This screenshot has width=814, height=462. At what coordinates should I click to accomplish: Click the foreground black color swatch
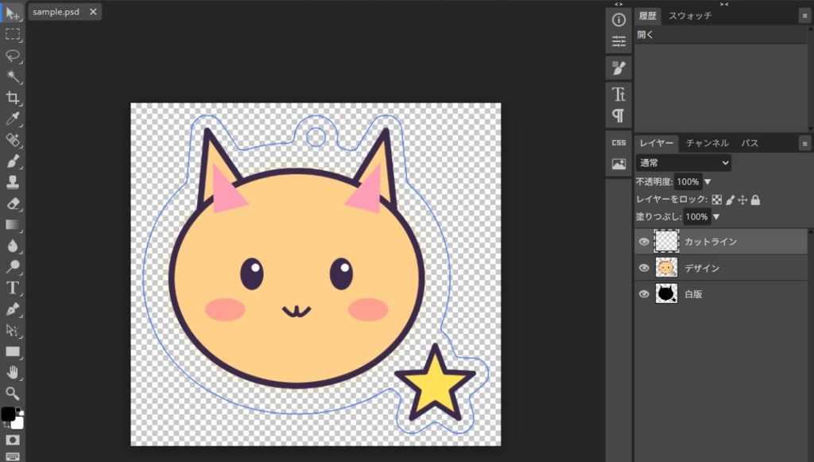(8, 413)
